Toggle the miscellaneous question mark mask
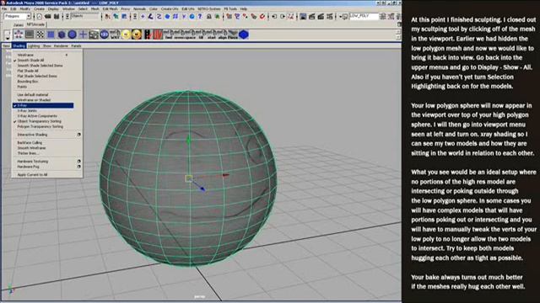The image size is (540, 303). (x=200, y=16)
